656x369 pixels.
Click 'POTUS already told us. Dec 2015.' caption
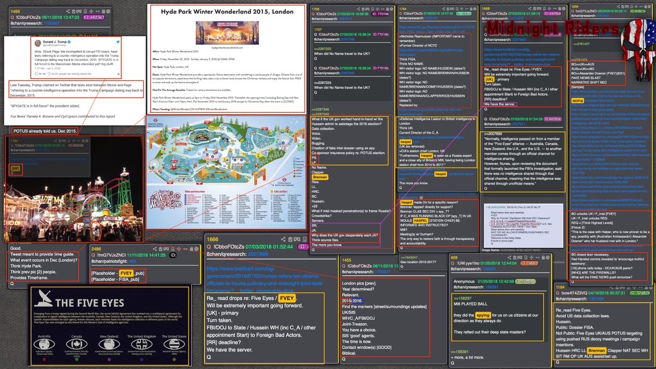pos(45,131)
